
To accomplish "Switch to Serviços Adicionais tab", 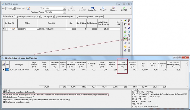I will pyautogui.click(x=28, y=16).
